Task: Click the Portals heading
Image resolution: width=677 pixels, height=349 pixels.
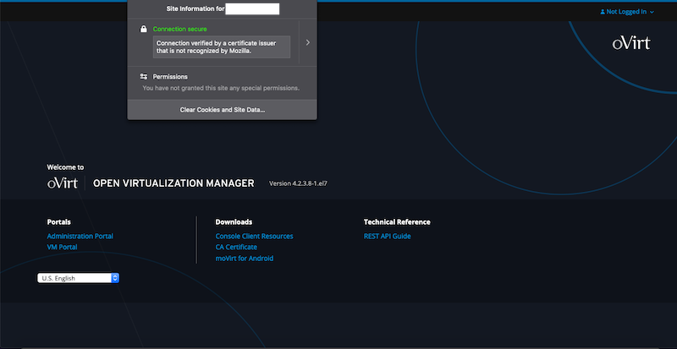Action: (58, 221)
